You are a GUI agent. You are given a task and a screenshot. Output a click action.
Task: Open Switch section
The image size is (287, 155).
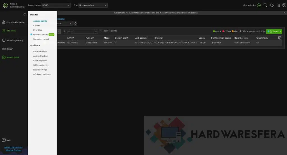click(x=8, y=49)
